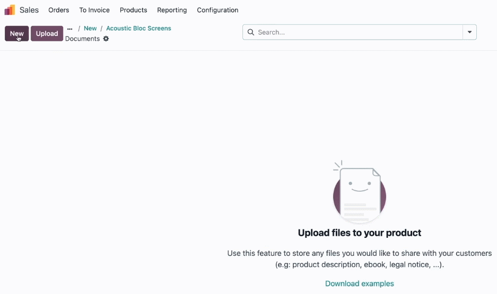Viewport: 497px width, 294px height.
Task: Click the magnifying glass search icon
Action: click(x=251, y=32)
